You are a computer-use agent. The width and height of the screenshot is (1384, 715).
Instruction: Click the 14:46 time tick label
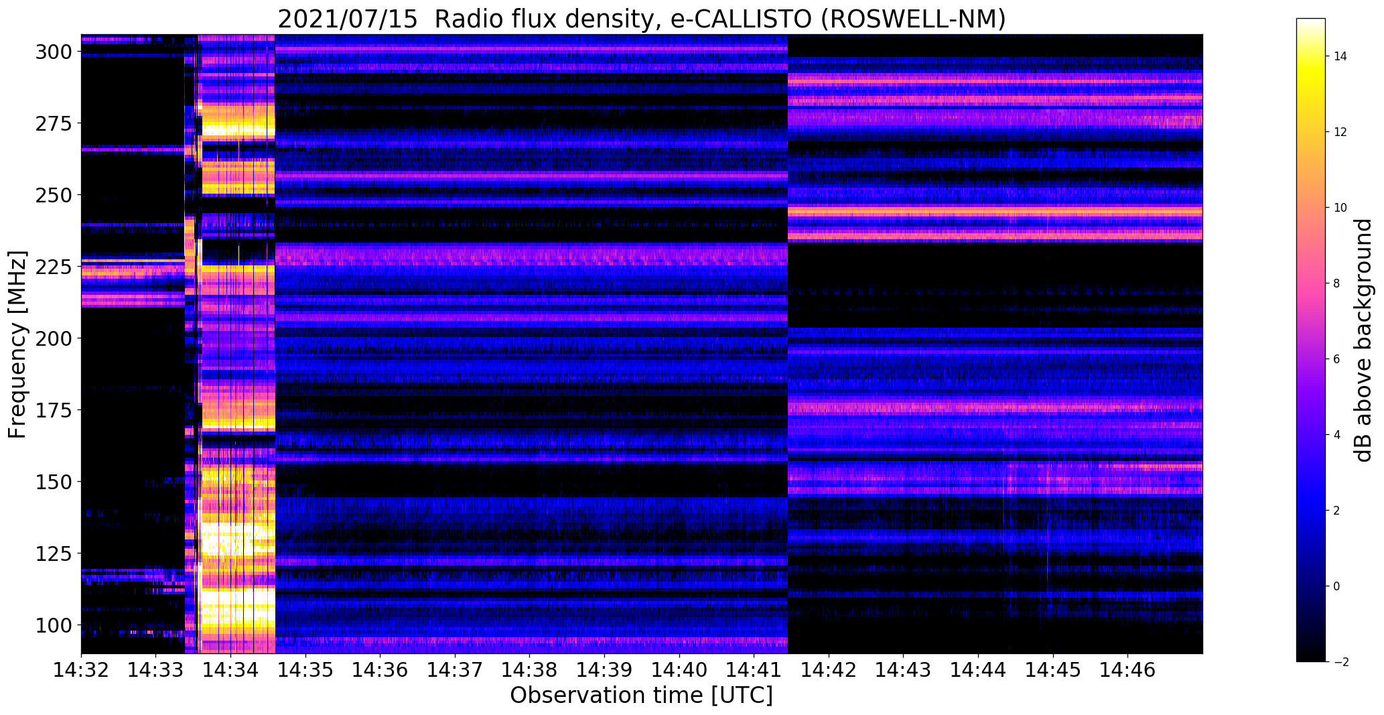point(1128,669)
